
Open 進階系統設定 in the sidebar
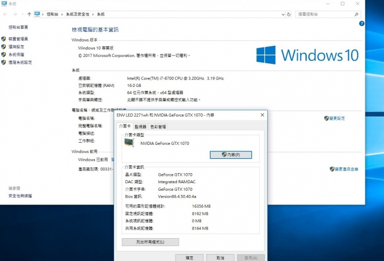point(20,62)
